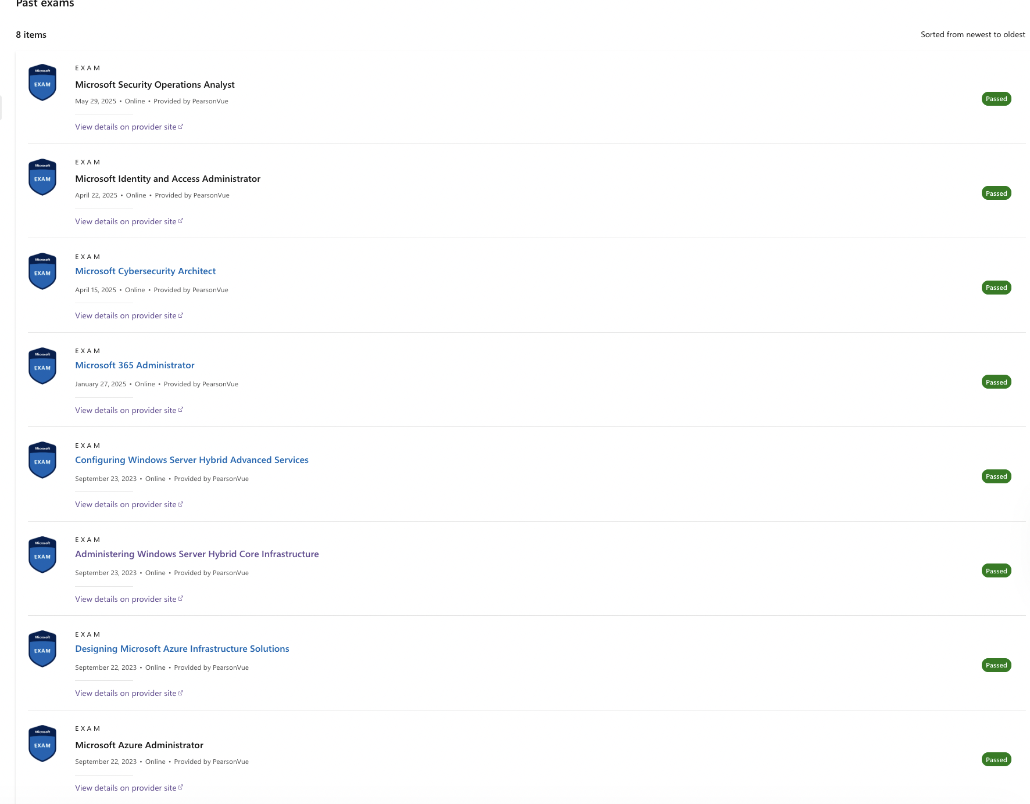Click Passed badge for Designing Azure Infrastructure Solutions
Screen dimensions: 1030x804
click(x=996, y=665)
